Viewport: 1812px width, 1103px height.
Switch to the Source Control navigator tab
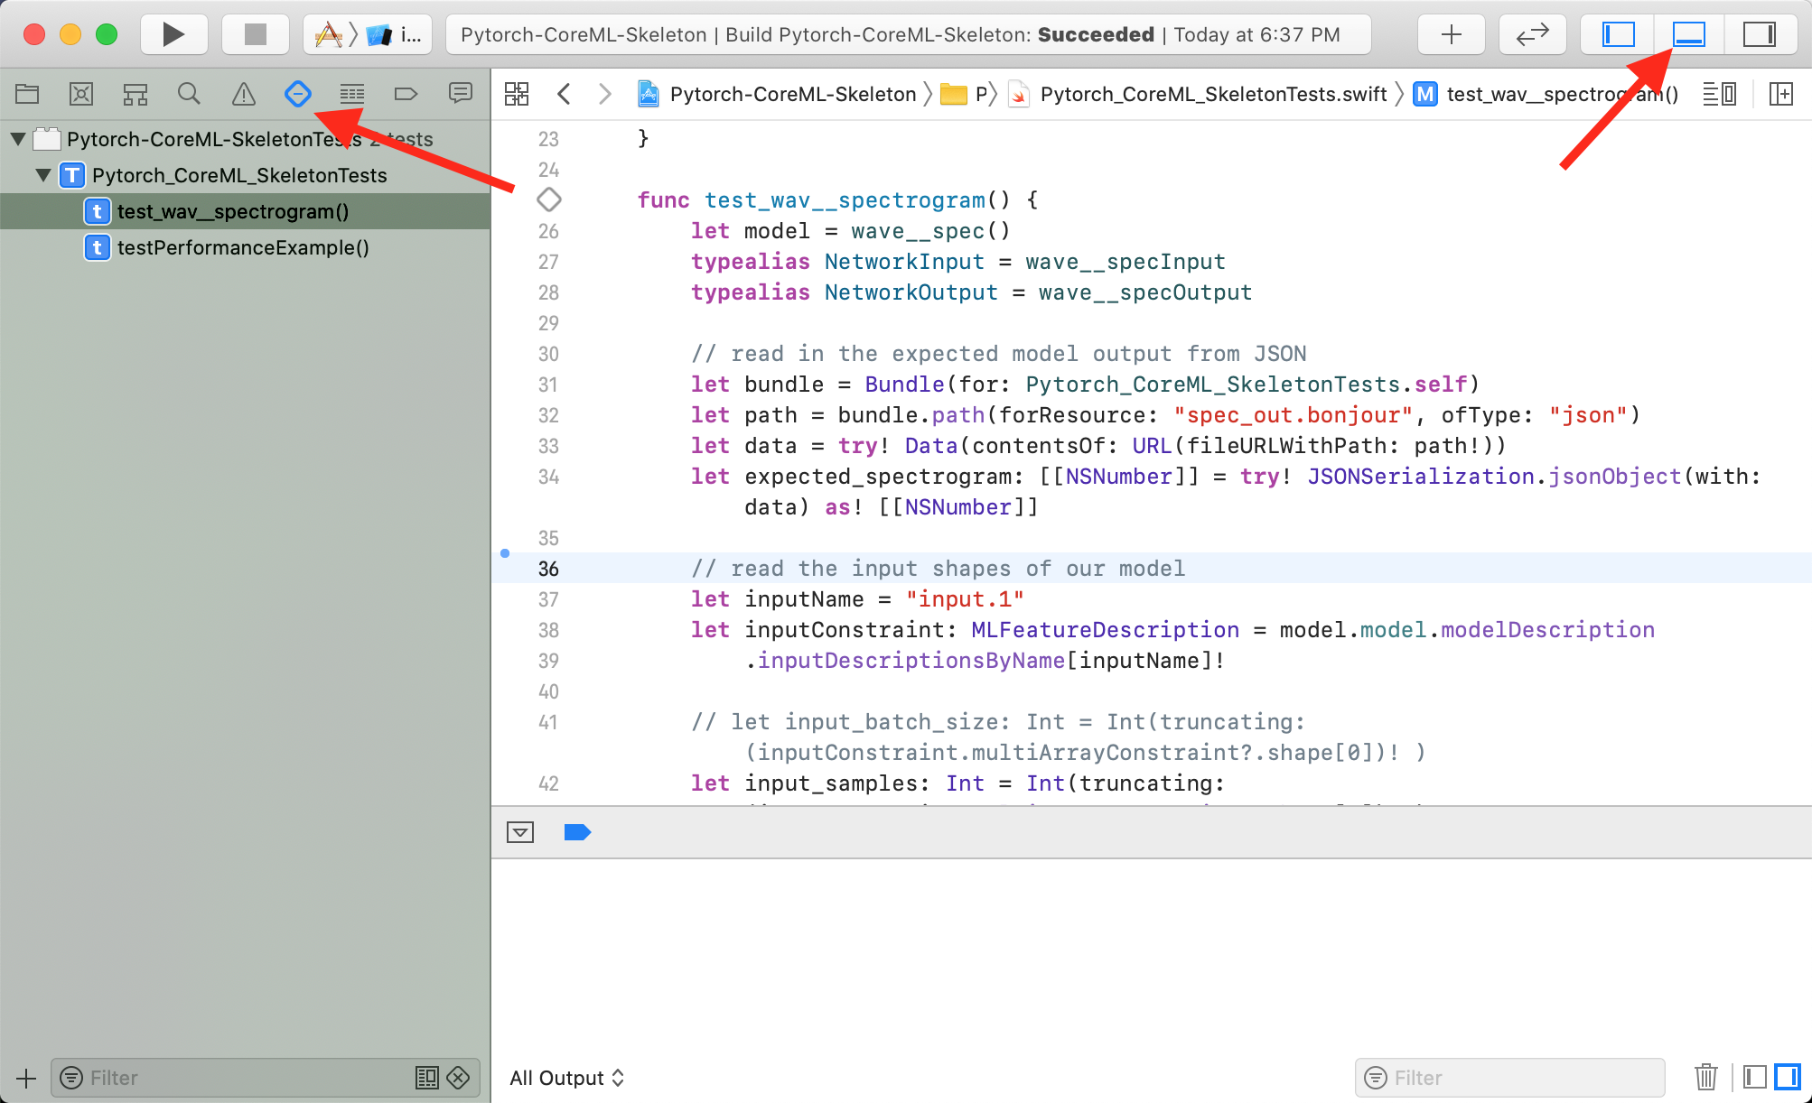[x=81, y=94]
